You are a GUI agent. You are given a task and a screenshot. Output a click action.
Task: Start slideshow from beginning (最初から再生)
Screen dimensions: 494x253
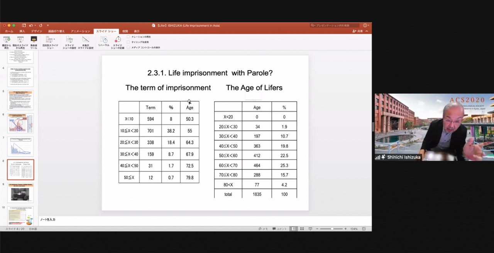(6, 42)
